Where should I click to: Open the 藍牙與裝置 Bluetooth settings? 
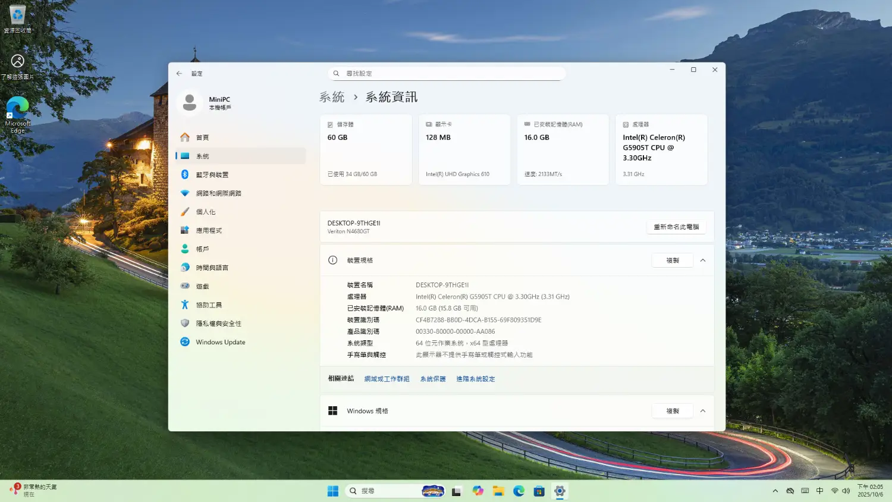pyautogui.click(x=212, y=175)
